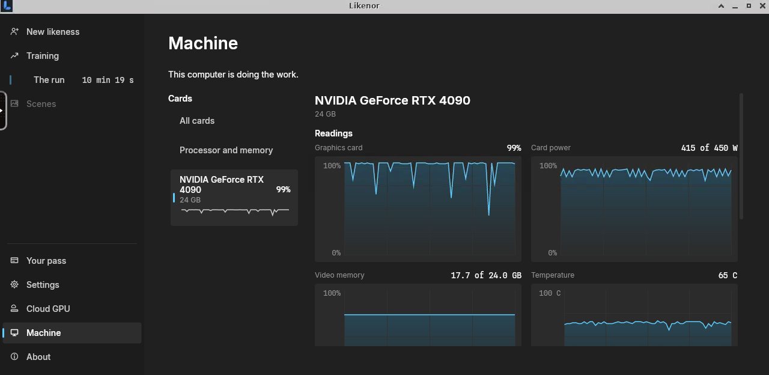Click the About info icon
769x375 pixels.
(x=14, y=356)
